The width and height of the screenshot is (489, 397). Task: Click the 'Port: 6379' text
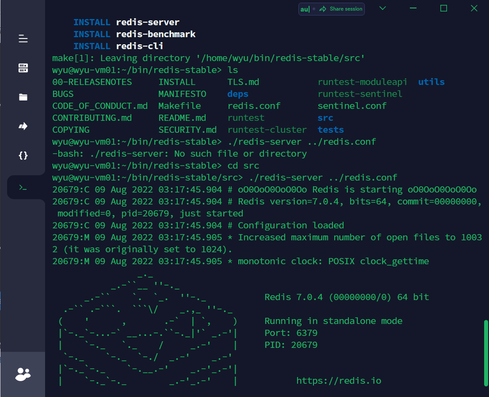tap(291, 333)
